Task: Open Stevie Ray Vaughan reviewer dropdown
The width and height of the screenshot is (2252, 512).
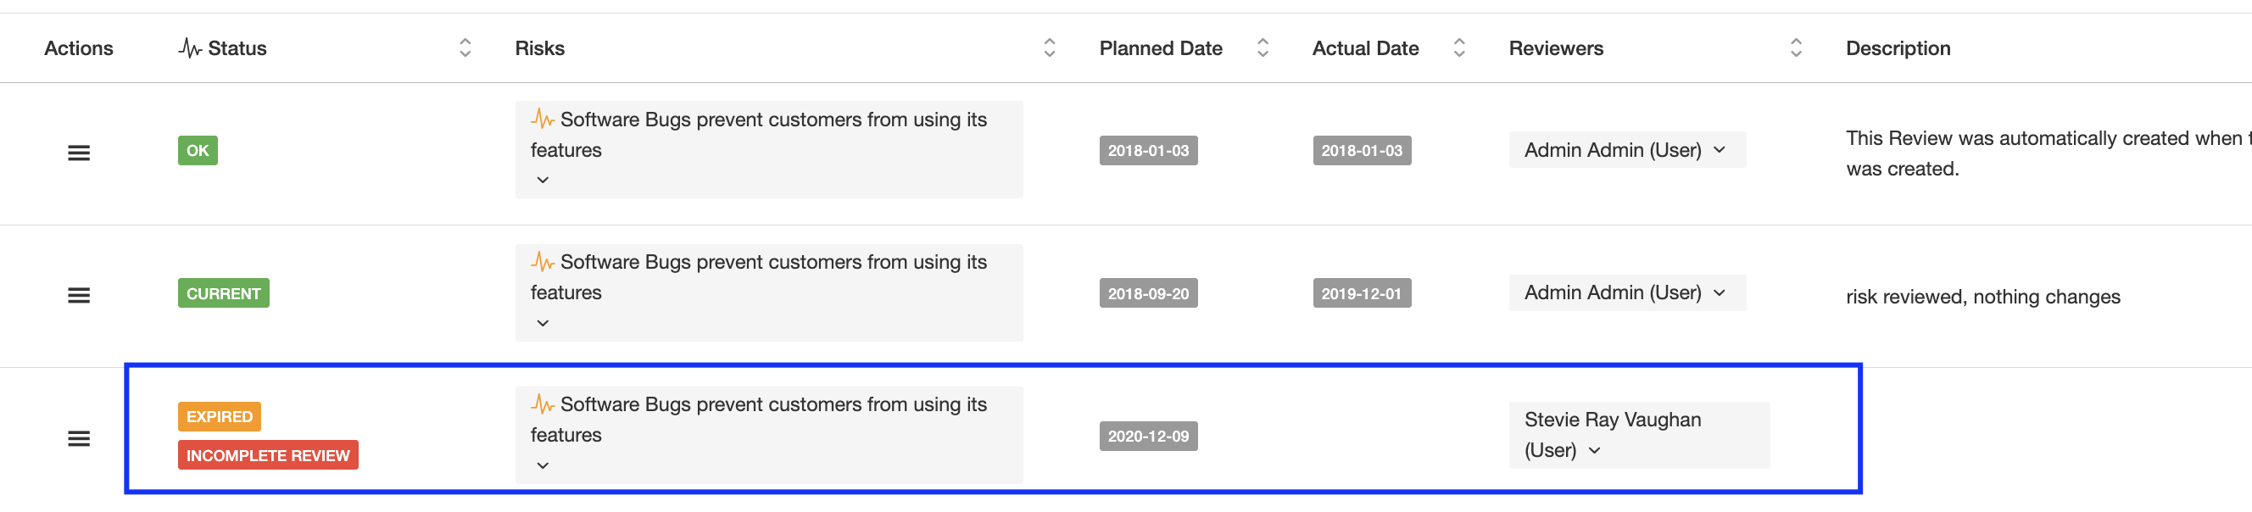Action: coord(1595,451)
